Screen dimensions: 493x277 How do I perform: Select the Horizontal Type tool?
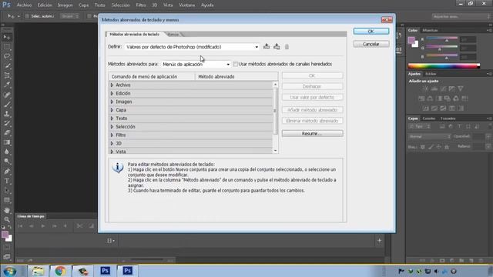7,181
